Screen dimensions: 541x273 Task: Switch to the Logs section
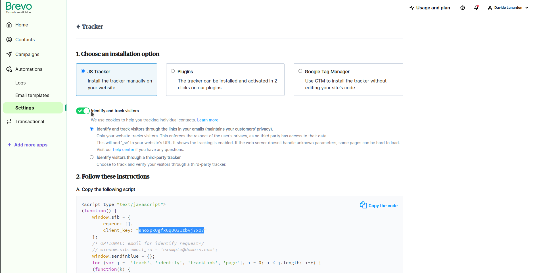20,83
